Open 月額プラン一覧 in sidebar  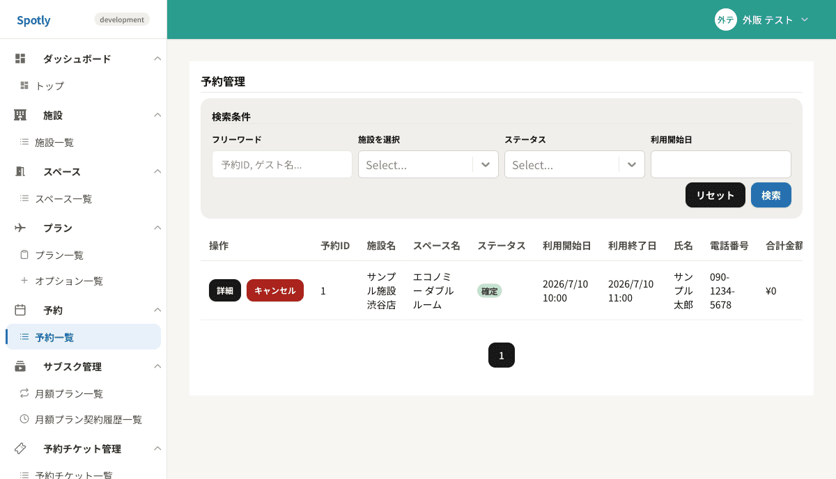[69, 393]
